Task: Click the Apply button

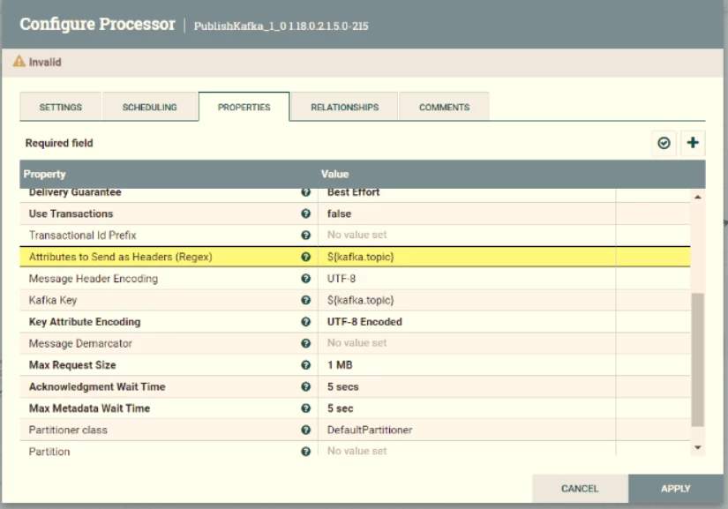Action: 676,489
